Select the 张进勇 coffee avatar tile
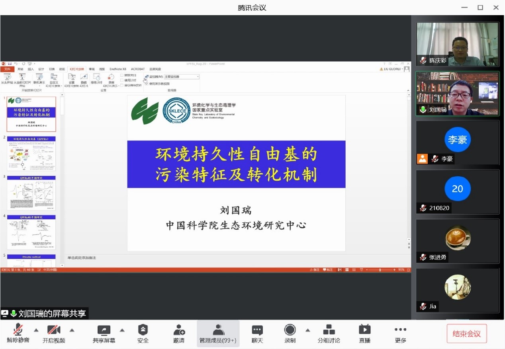This screenshot has width=505, height=349. pyautogui.click(x=457, y=241)
